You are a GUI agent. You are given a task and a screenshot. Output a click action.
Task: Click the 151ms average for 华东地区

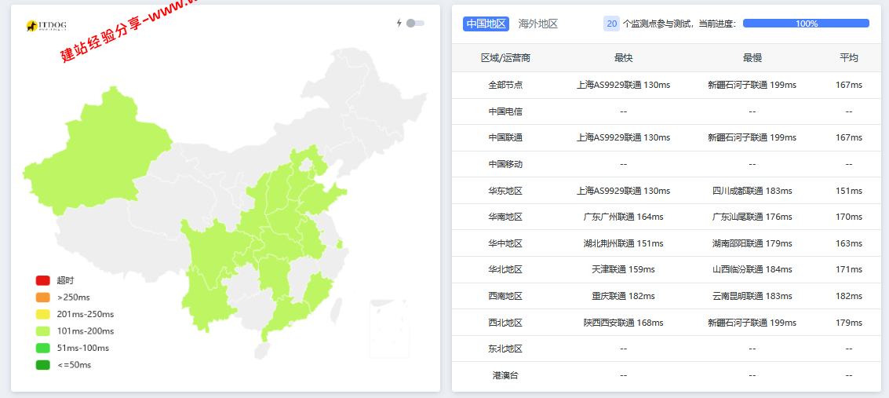(849, 191)
